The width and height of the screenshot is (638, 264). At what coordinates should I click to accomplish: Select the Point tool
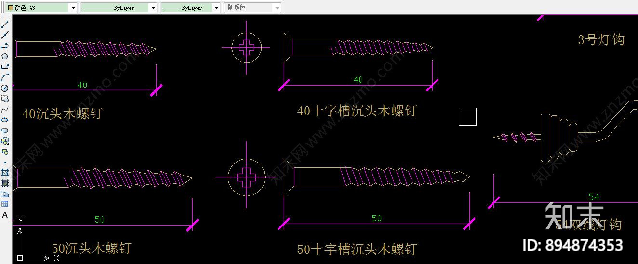click(5, 162)
